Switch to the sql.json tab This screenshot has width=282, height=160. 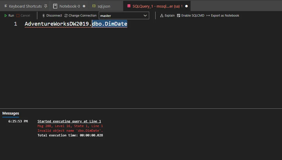pos(104,6)
